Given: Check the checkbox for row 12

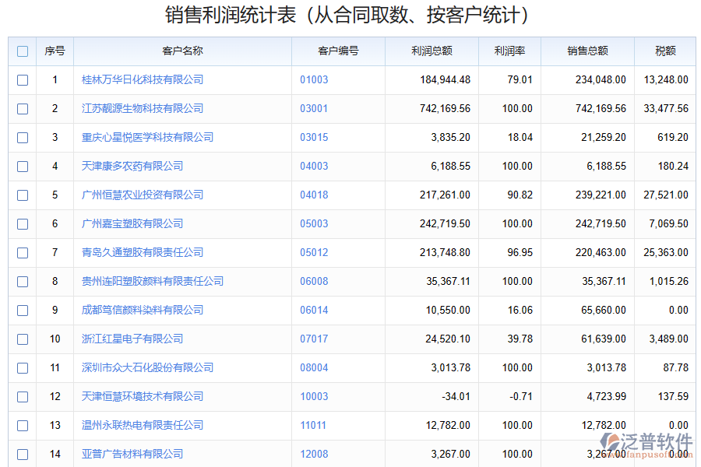Looking at the screenshot, I should pos(23,396).
